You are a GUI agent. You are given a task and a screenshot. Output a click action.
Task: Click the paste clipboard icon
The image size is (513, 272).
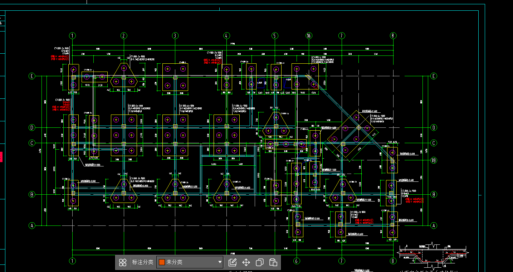coord(273,262)
